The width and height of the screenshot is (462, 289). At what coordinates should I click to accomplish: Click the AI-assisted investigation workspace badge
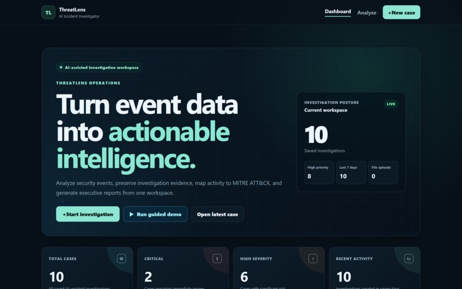(99, 68)
